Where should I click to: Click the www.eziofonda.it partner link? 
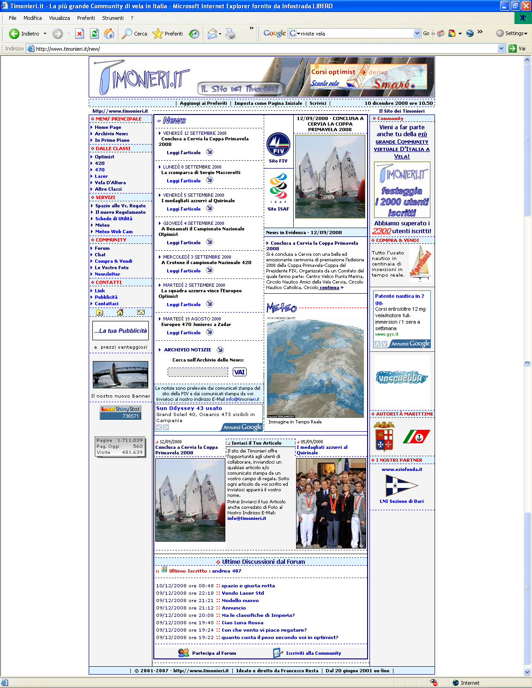402,469
